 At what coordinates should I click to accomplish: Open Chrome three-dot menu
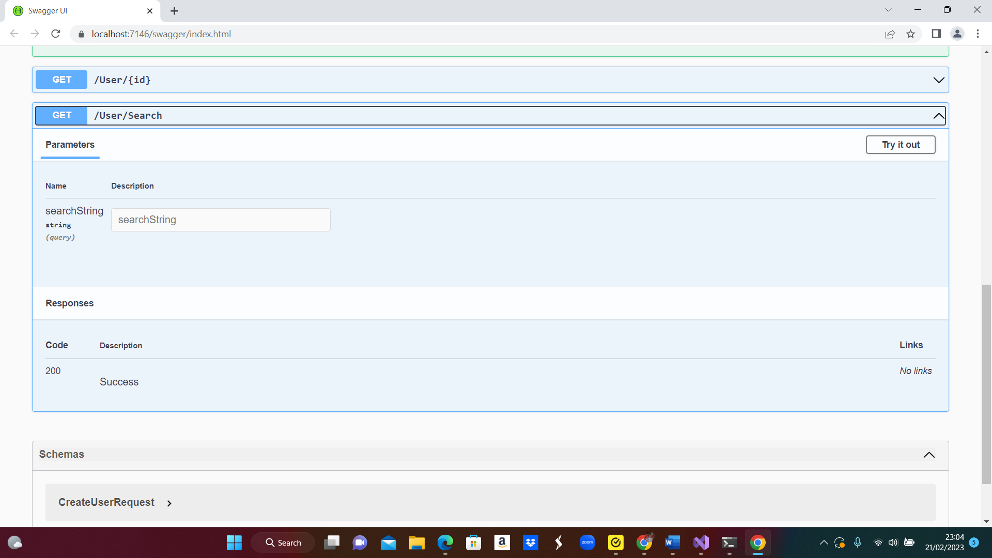tap(978, 34)
